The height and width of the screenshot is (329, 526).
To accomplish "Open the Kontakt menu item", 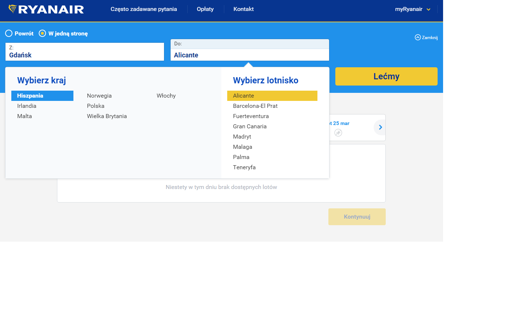I will 244,9.
